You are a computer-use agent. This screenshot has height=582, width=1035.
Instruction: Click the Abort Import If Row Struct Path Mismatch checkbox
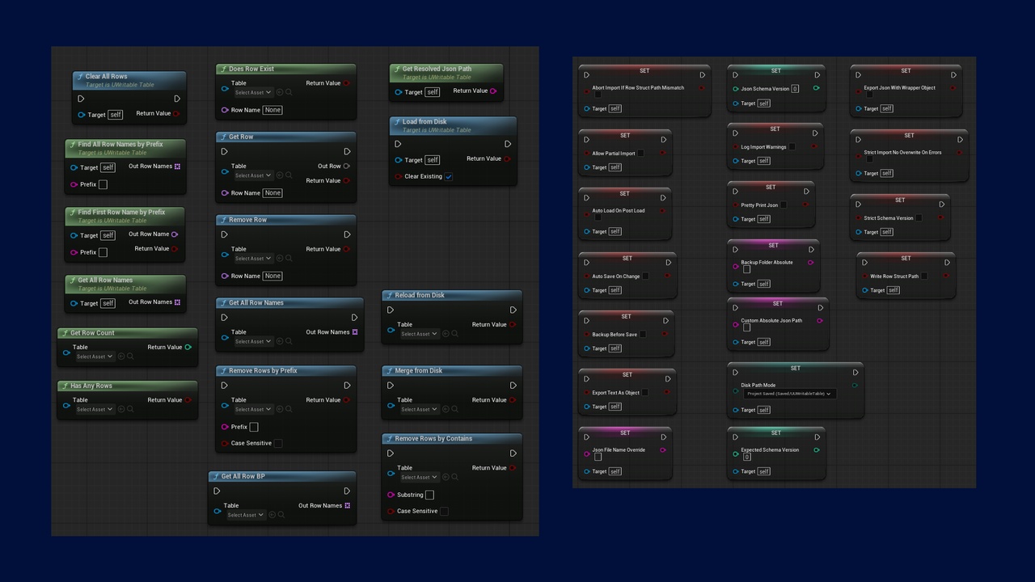tap(598, 95)
